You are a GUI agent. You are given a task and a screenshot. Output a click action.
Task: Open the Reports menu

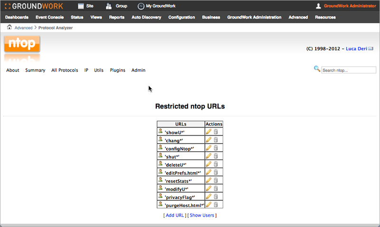click(116, 17)
